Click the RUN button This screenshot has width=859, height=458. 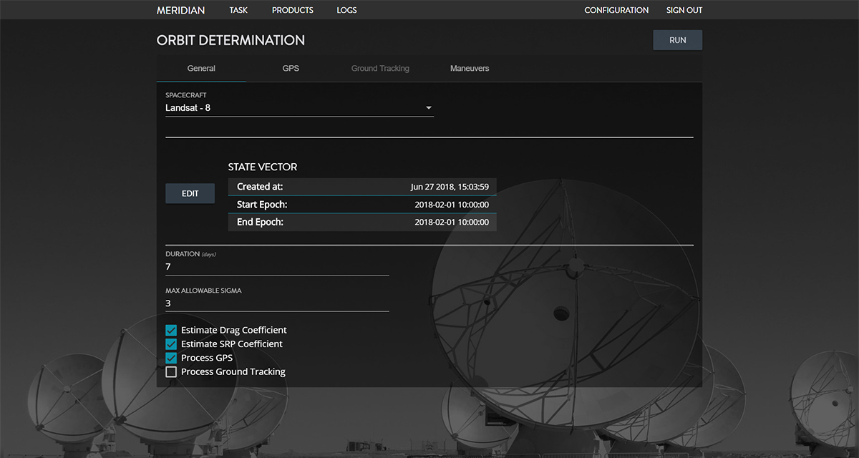click(x=678, y=40)
